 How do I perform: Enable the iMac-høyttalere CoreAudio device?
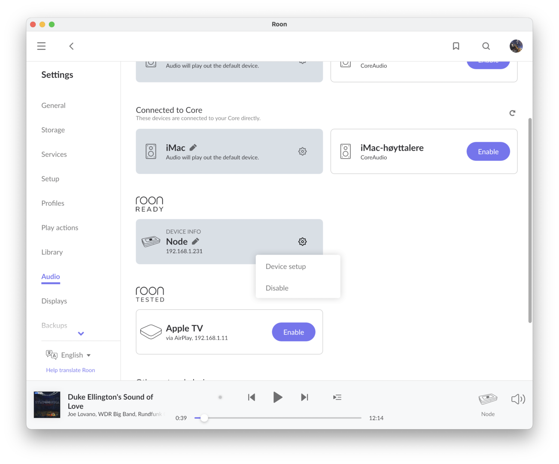coord(488,151)
